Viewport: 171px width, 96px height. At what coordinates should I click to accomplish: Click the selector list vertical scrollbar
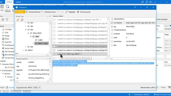(108, 41)
